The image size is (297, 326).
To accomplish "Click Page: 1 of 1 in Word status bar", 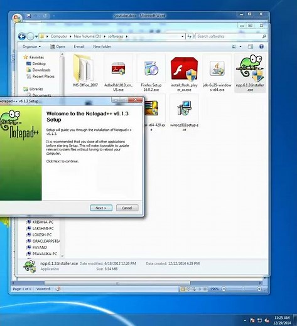I will click(22, 289).
